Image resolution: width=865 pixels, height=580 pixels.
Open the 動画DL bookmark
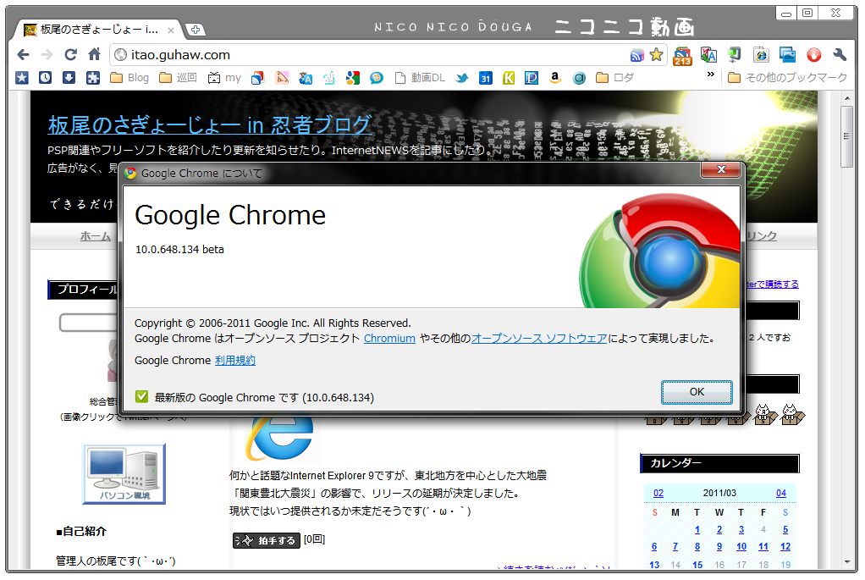[421, 79]
